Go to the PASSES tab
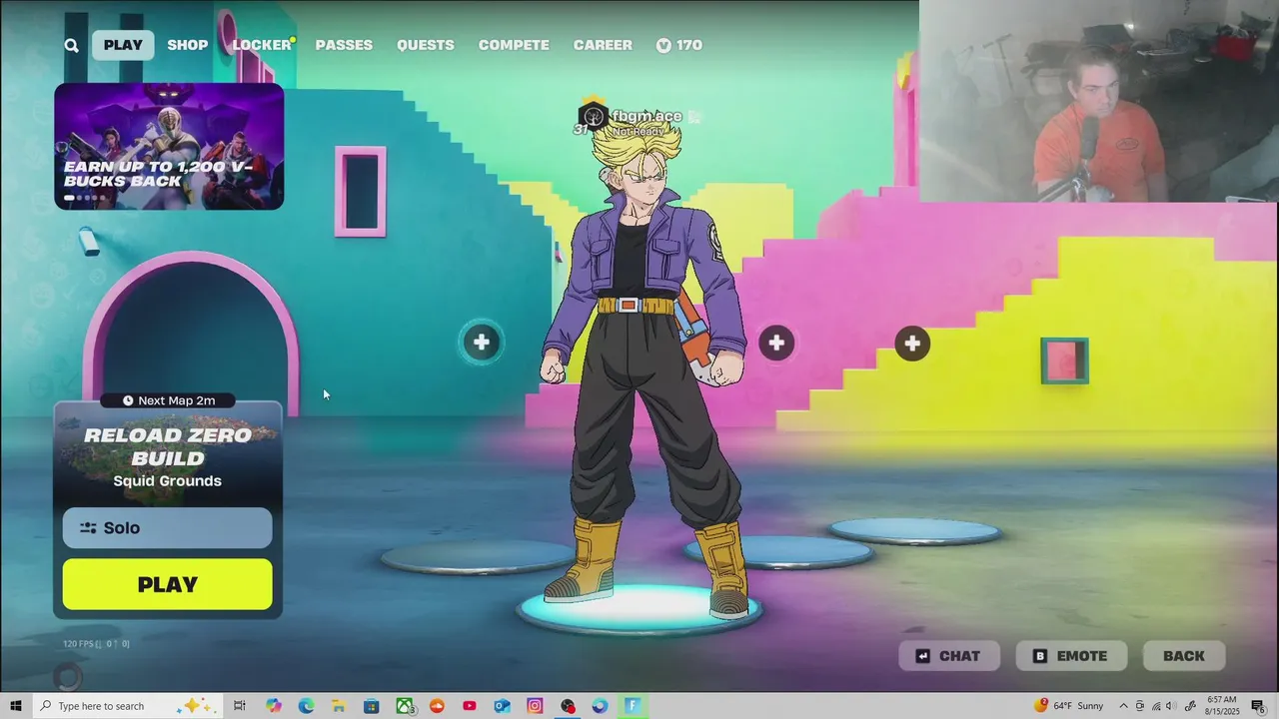The height and width of the screenshot is (719, 1279). click(344, 45)
